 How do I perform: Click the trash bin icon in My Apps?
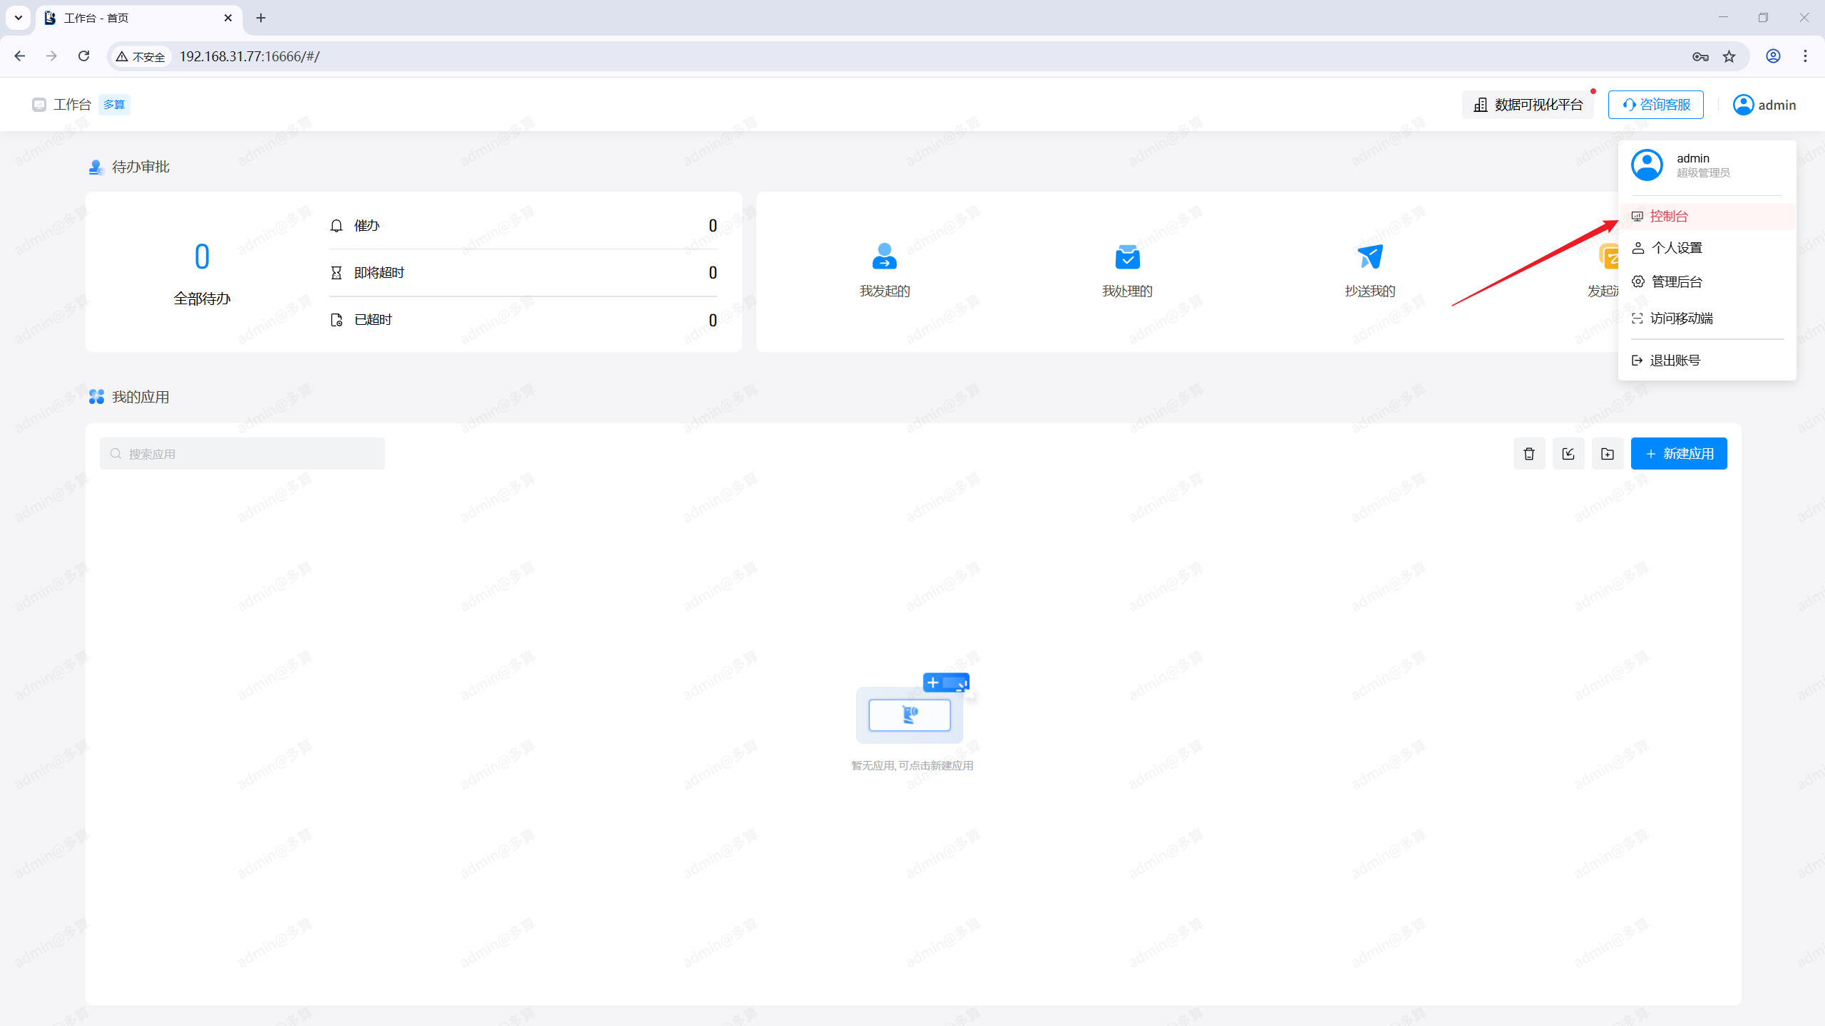[1529, 454]
